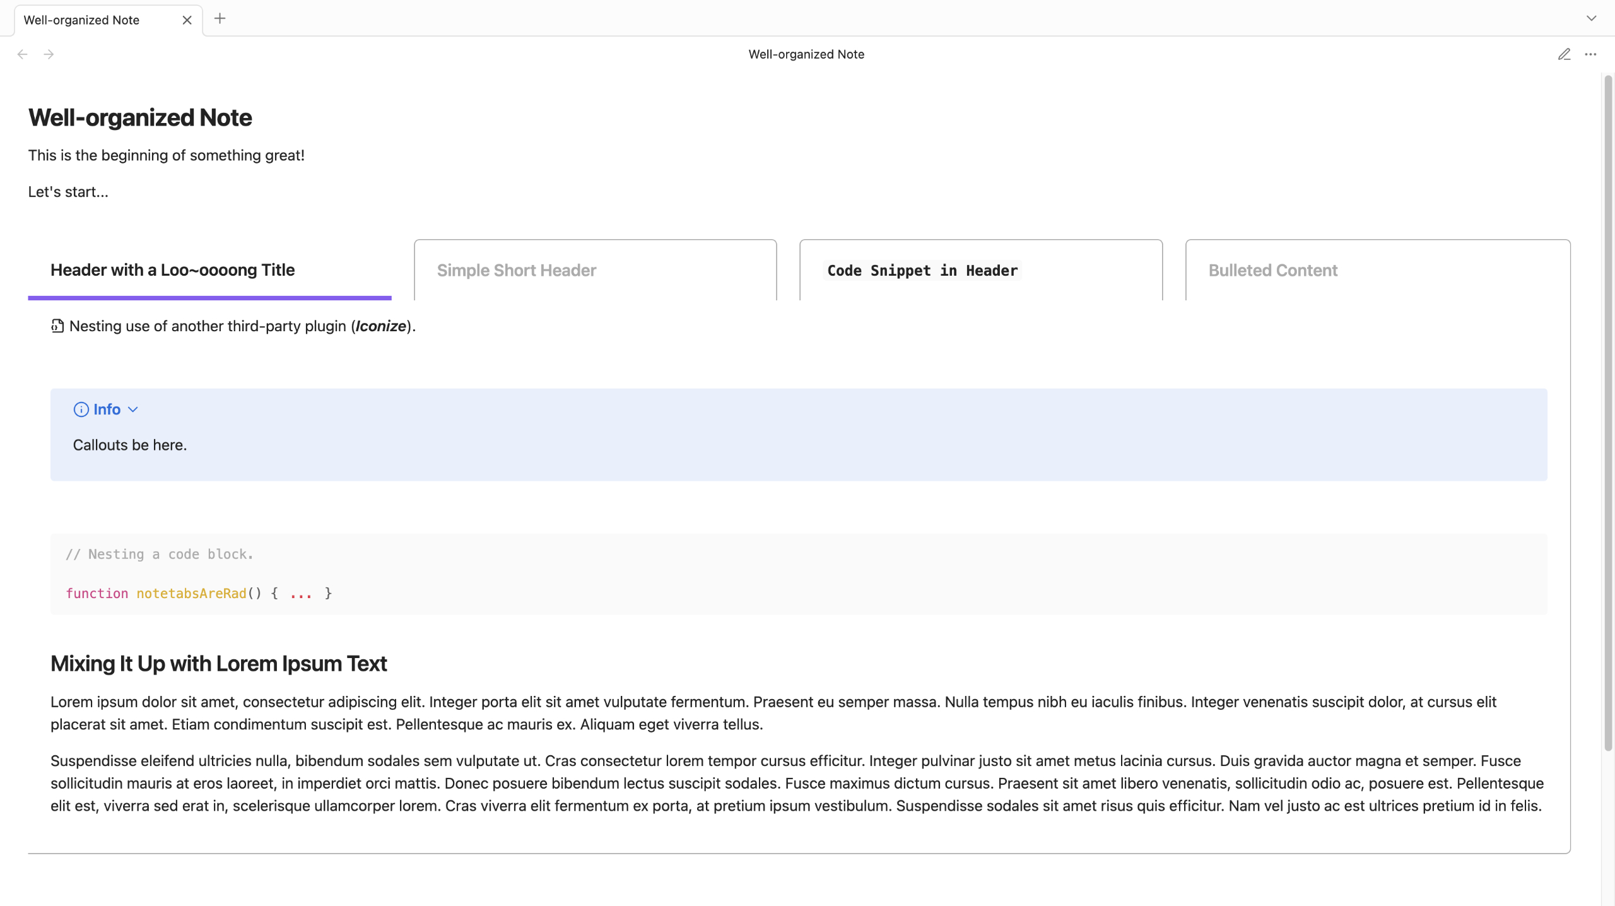This screenshot has height=906, width=1615.
Task: Open a new tab with plus icon
Action: tap(220, 19)
